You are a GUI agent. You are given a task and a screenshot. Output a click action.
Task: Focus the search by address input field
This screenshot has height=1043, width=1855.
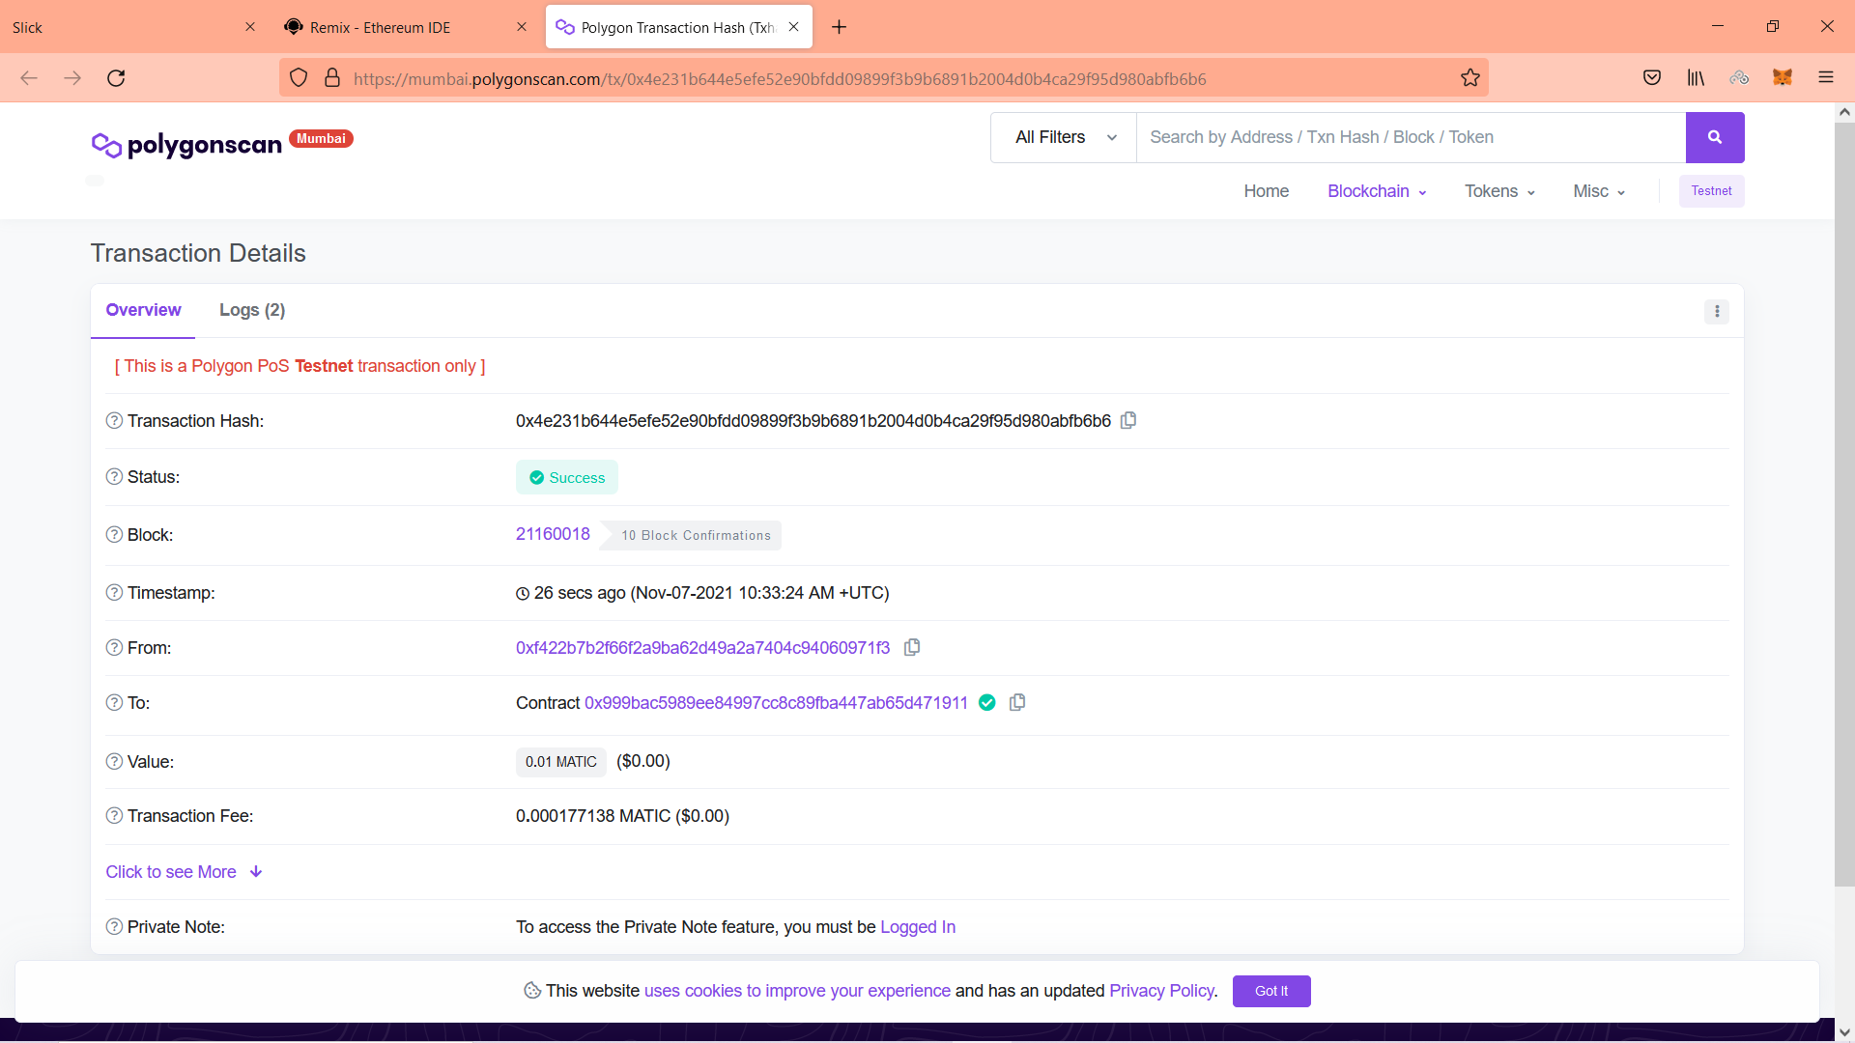1411,137
